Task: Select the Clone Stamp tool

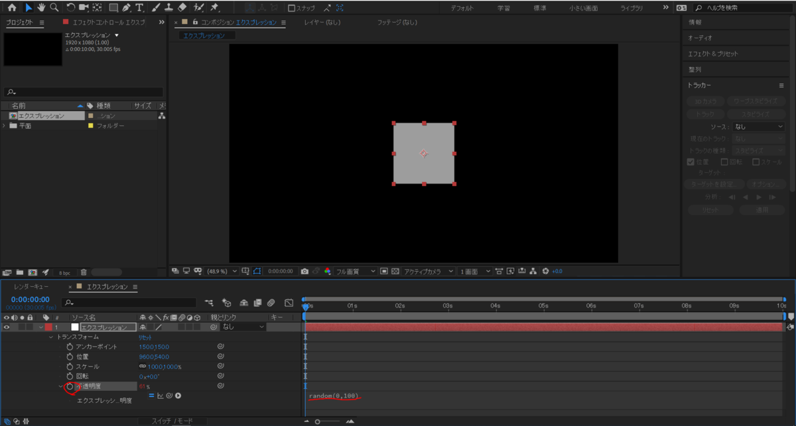Action: [x=169, y=8]
